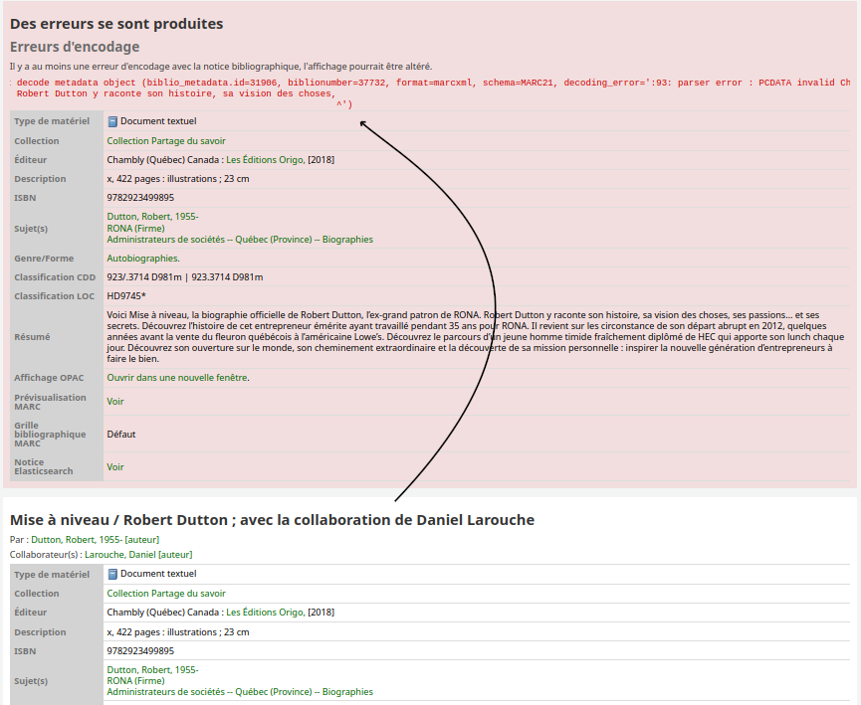Click Ouvrir dans une nouvelle fenêtre link
861x705 pixels.
(177, 378)
